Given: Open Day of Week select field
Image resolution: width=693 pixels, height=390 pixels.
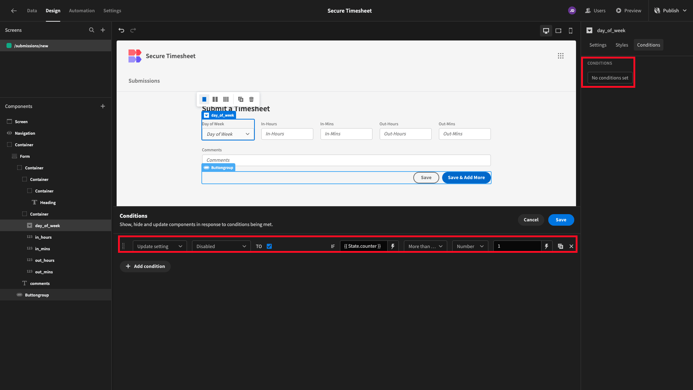Looking at the screenshot, I should pyautogui.click(x=228, y=134).
